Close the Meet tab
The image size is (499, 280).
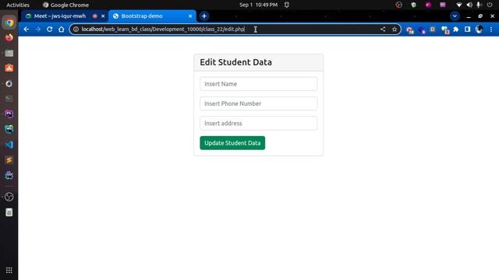(x=103, y=16)
